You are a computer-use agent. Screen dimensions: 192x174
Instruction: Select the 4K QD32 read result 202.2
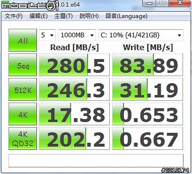tap(74, 139)
